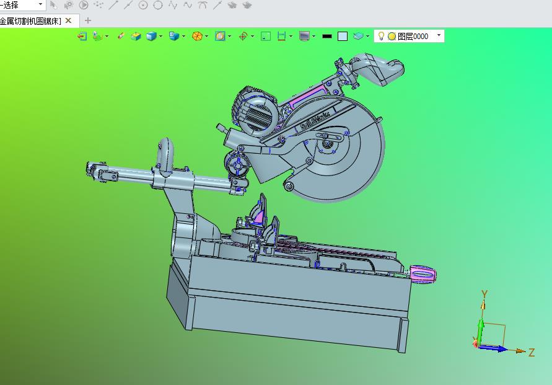Expand the monitor display dropdown arrow
552x385 pixels.
pyautogui.click(x=313, y=37)
